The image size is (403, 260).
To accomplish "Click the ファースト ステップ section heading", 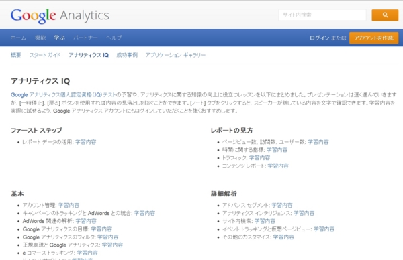I will pos(36,130).
